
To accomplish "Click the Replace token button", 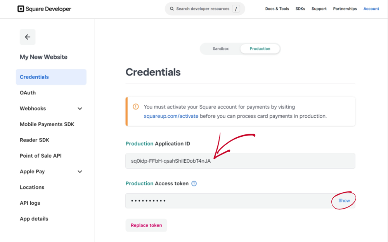I will [146, 225].
